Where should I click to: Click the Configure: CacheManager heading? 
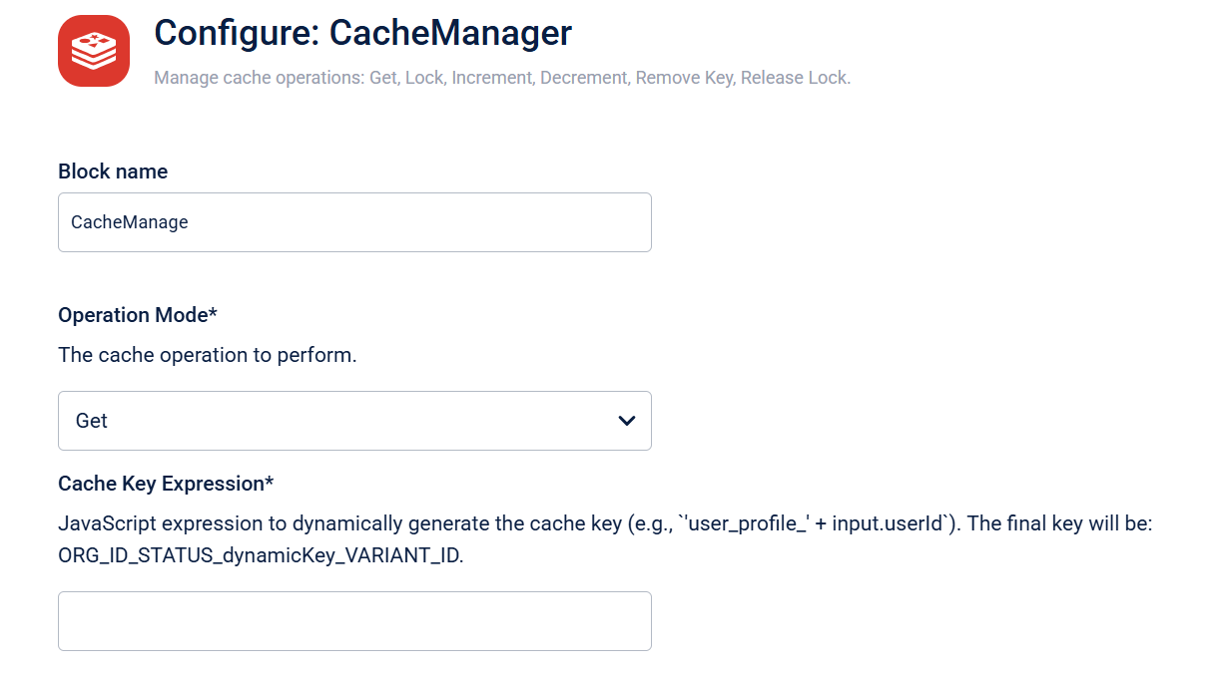pos(362,33)
